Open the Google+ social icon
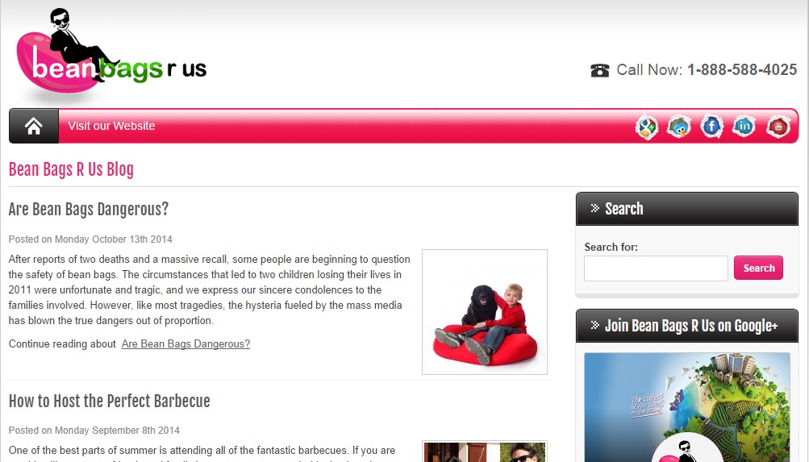This screenshot has width=809, height=462. tap(647, 127)
